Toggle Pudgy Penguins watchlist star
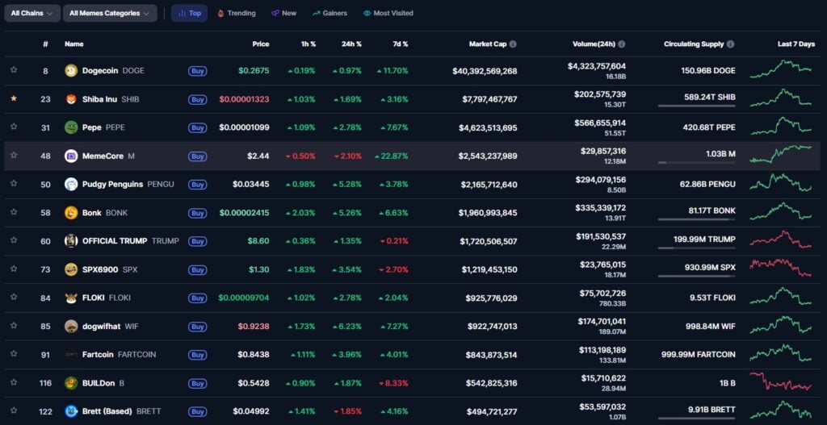Image resolution: width=827 pixels, height=425 pixels. [x=14, y=183]
